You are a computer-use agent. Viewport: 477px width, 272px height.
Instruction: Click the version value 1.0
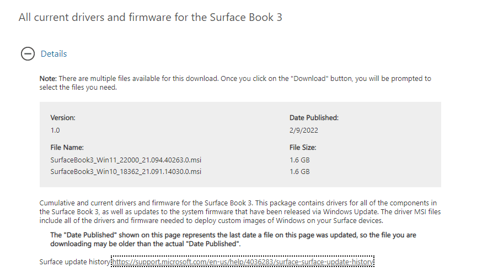[x=55, y=130]
